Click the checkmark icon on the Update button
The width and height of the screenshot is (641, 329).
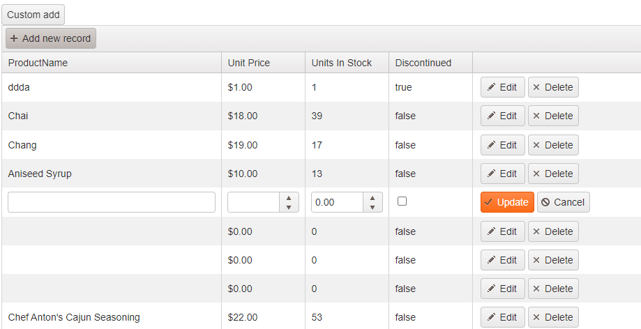click(489, 202)
